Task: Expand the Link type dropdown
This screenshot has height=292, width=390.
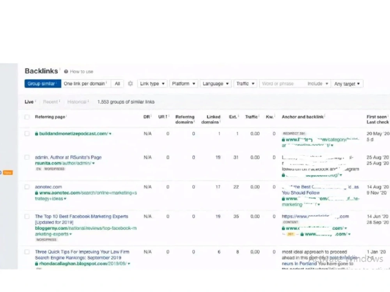Action: [x=152, y=84]
